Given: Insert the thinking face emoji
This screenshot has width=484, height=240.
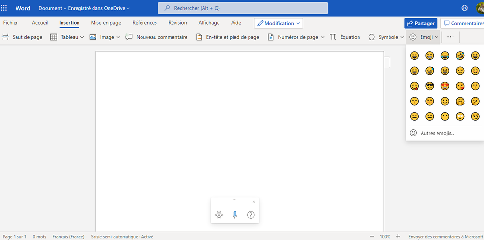Looking at the screenshot, I should click(475, 101).
